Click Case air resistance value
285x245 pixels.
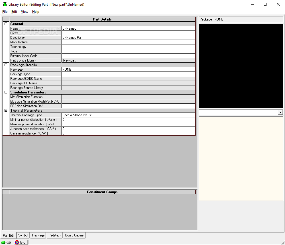(x=128, y=133)
